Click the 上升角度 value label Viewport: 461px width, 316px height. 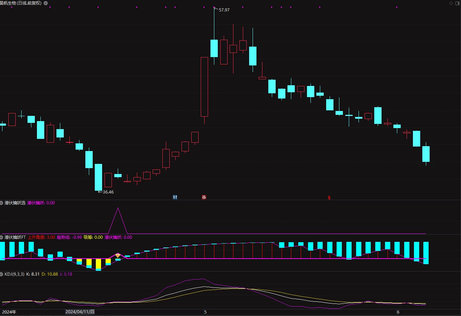pyautogui.click(x=41, y=237)
